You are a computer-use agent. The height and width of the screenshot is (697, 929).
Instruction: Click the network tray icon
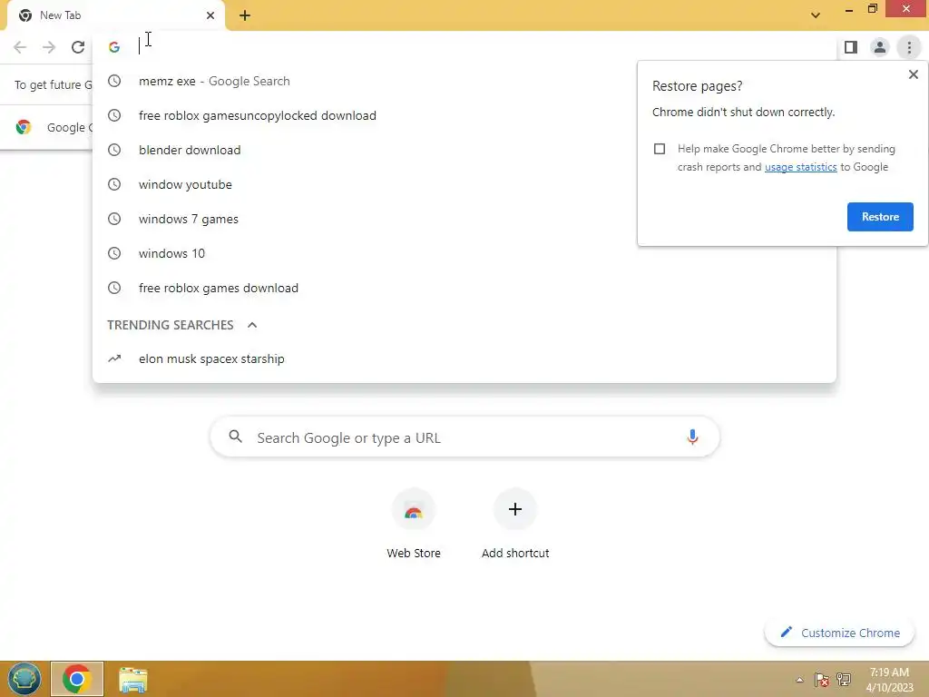tap(844, 680)
